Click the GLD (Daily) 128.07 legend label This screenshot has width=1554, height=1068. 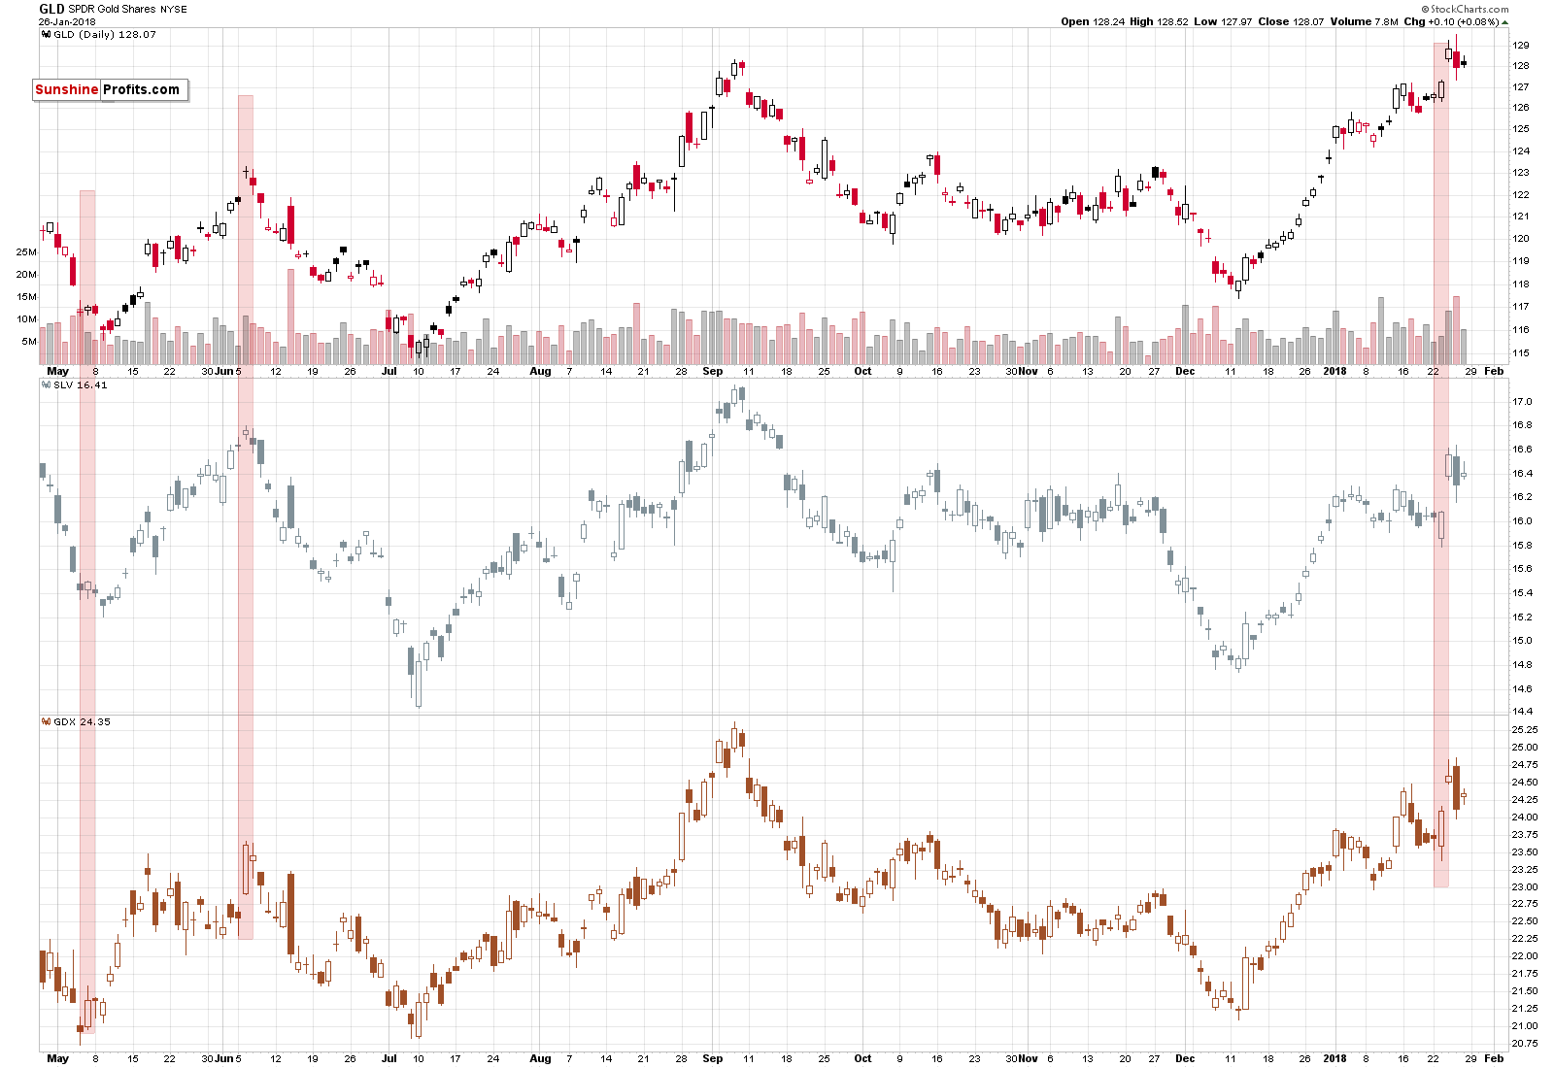click(104, 34)
